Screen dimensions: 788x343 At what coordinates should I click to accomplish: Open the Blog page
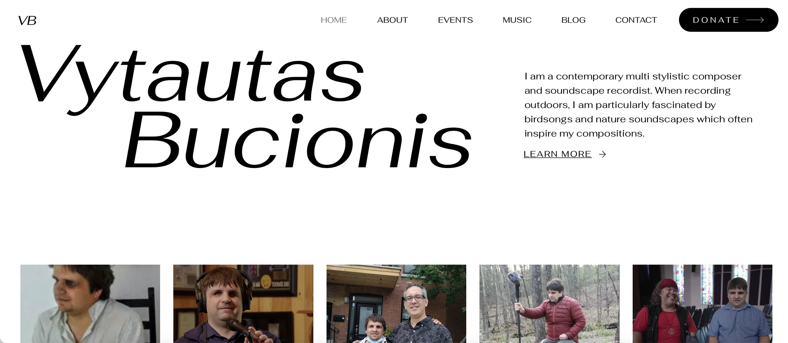(573, 20)
